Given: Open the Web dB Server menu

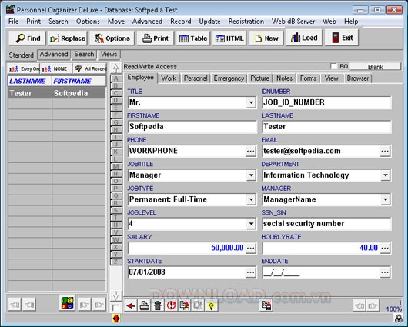Looking at the screenshot, I should [x=293, y=22].
